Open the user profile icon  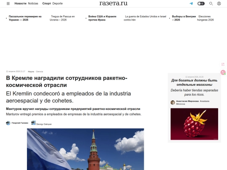click(x=219, y=3)
